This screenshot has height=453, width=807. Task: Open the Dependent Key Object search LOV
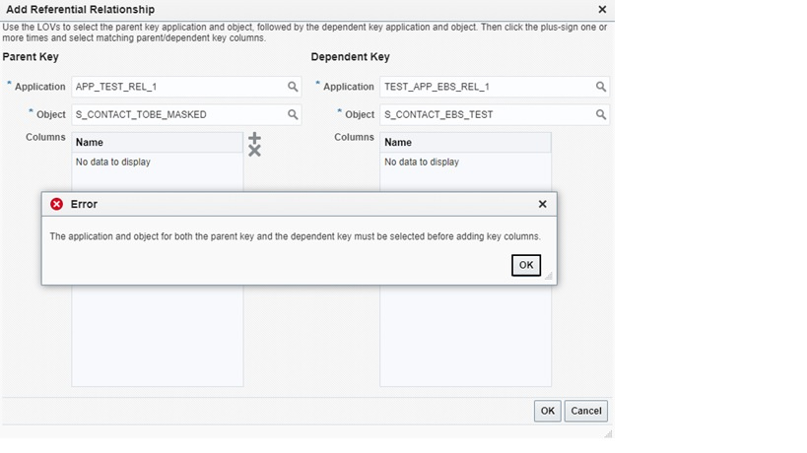[x=601, y=114]
